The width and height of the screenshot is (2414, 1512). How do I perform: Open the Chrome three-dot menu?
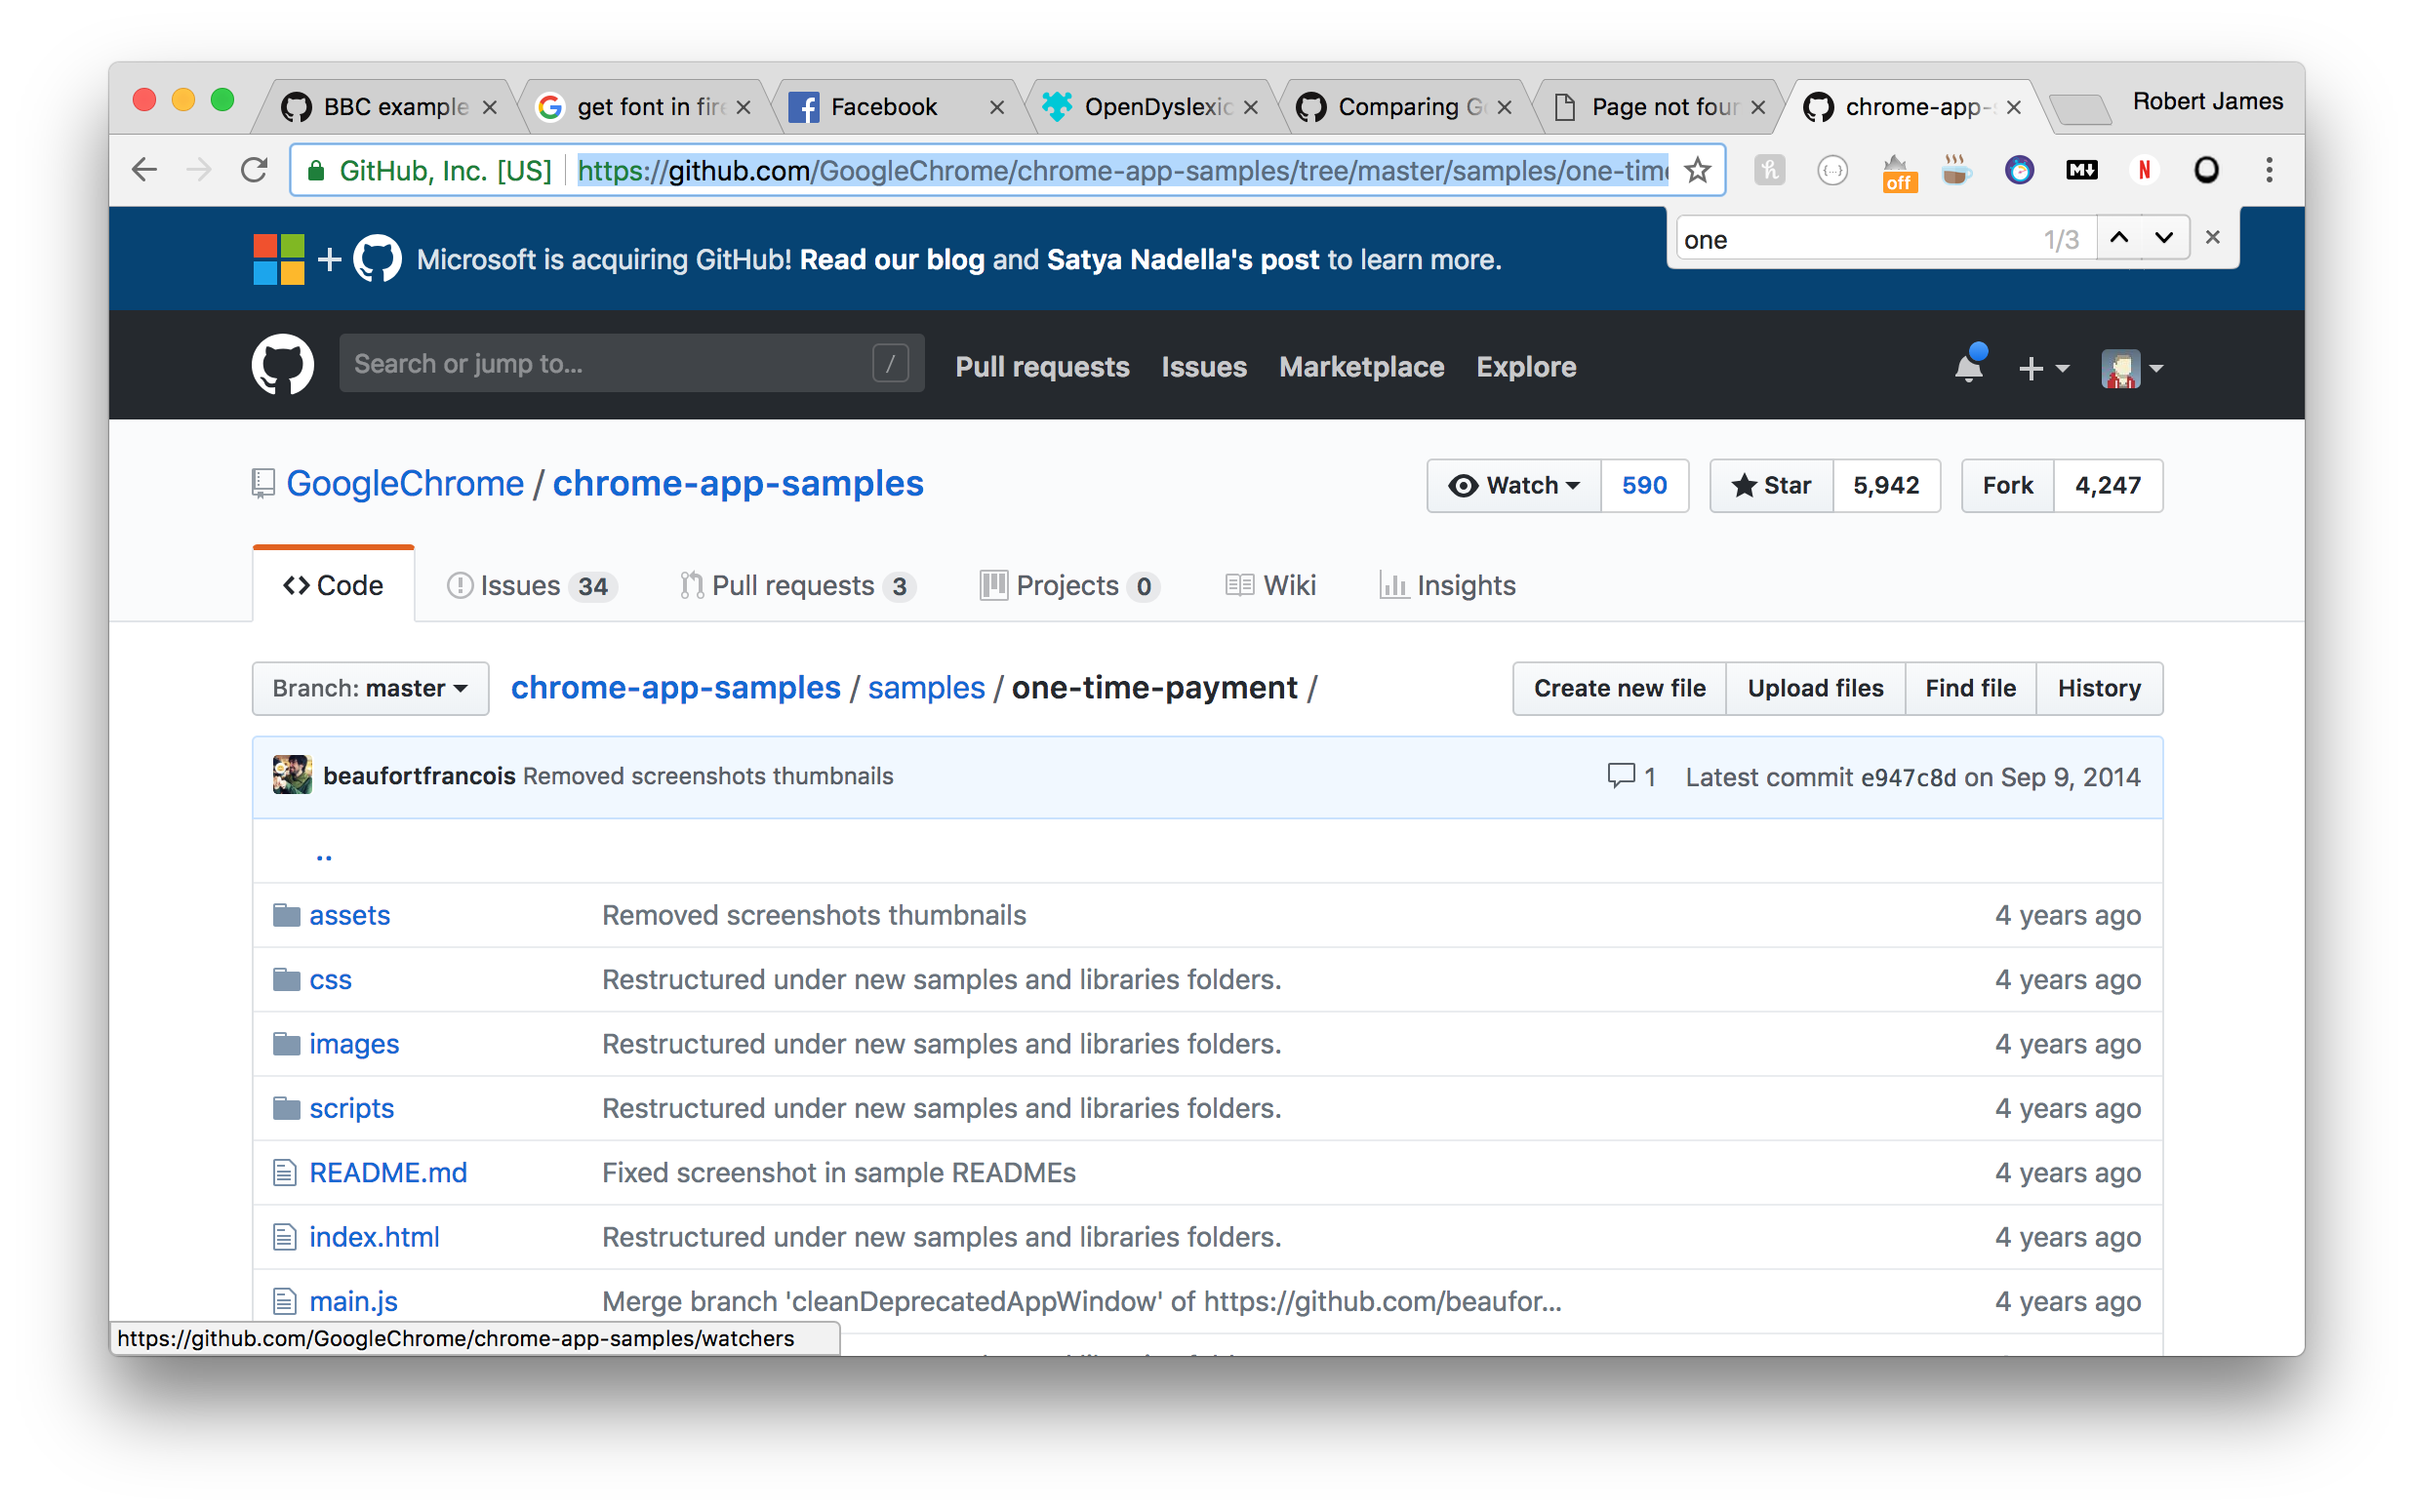[x=2269, y=170]
